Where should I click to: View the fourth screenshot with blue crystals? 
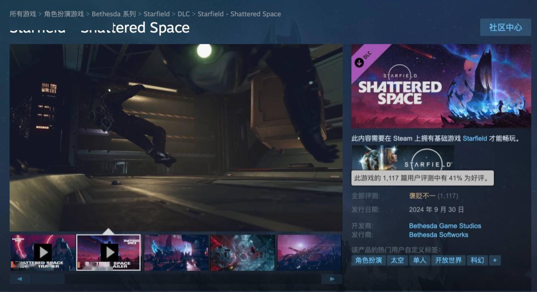(243, 252)
